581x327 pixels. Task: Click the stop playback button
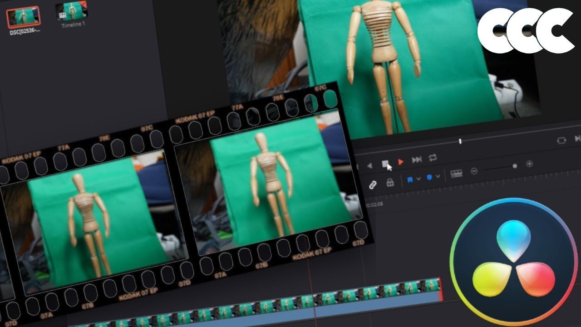(385, 163)
